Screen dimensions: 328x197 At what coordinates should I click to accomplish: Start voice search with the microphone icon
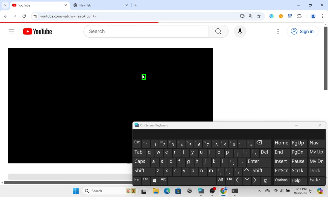coord(240,31)
